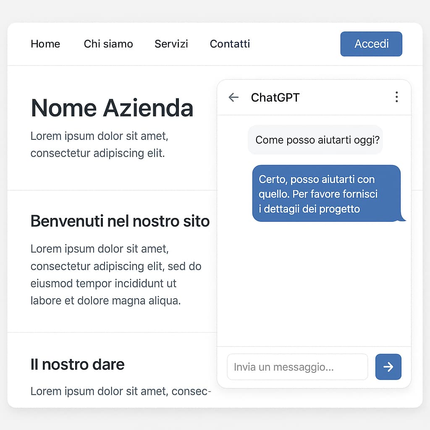Click the ChatGPT title in chat header
Image resolution: width=430 pixels, height=430 pixels.
275,97
